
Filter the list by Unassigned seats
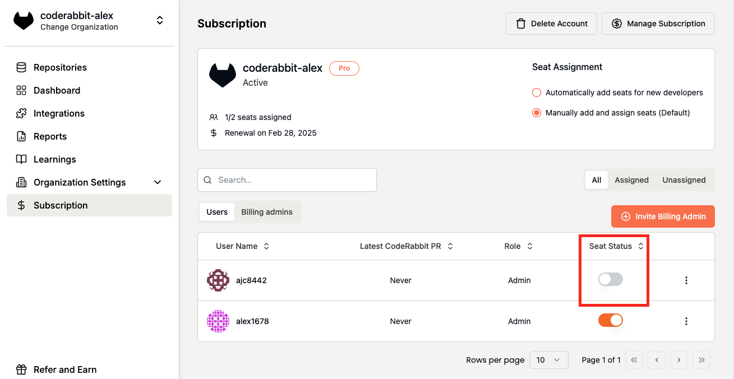684,180
